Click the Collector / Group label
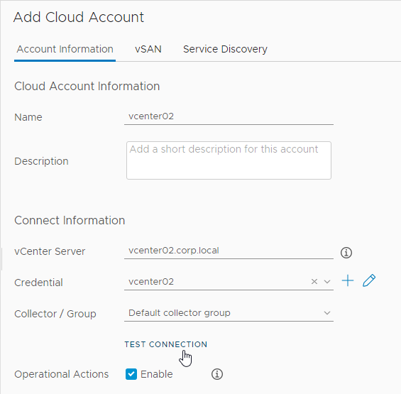 tap(55, 314)
